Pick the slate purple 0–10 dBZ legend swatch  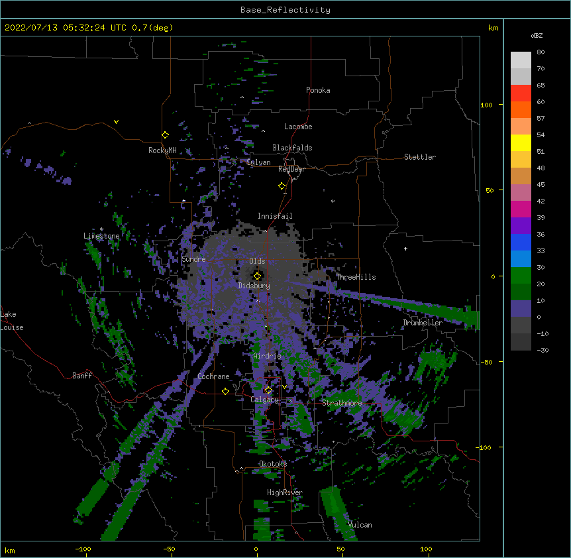coord(521,309)
